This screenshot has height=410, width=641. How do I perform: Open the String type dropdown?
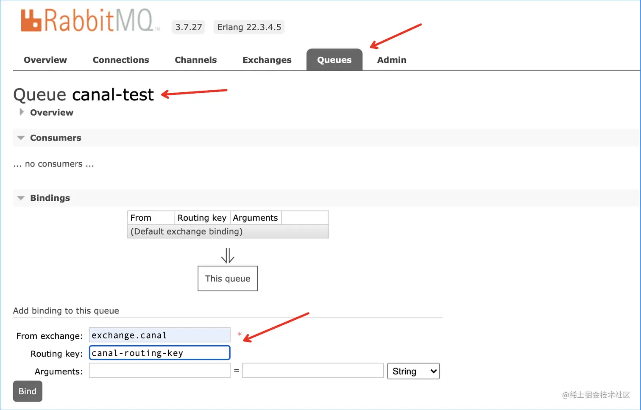(x=413, y=371)
